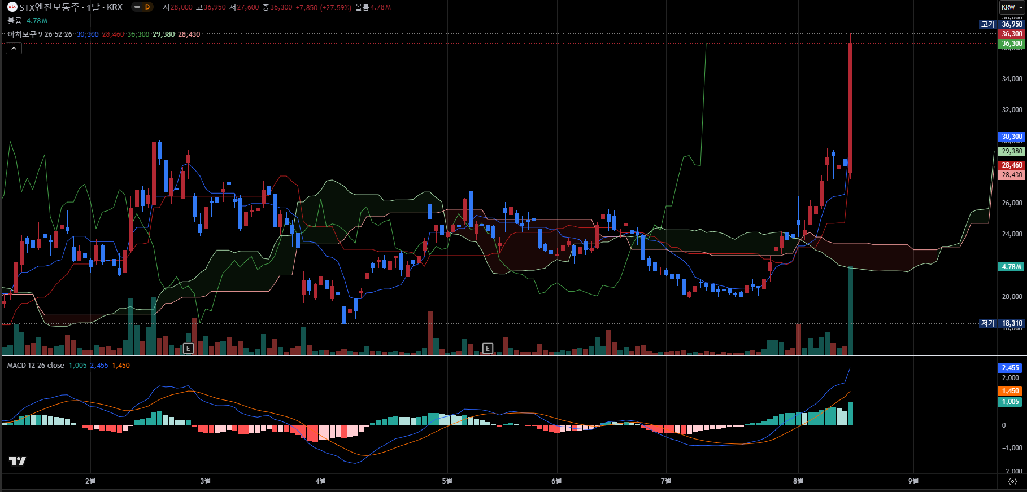Click the 고가 36,950 high price label
This screenshot has width=1027, height=492.
[x=1002, y=24]
